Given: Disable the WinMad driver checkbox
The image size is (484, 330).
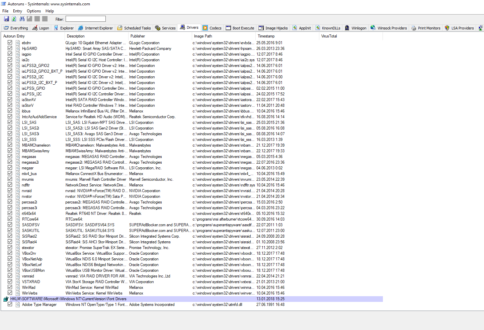Looking at the screenshot, I should (x=10, y=287).
